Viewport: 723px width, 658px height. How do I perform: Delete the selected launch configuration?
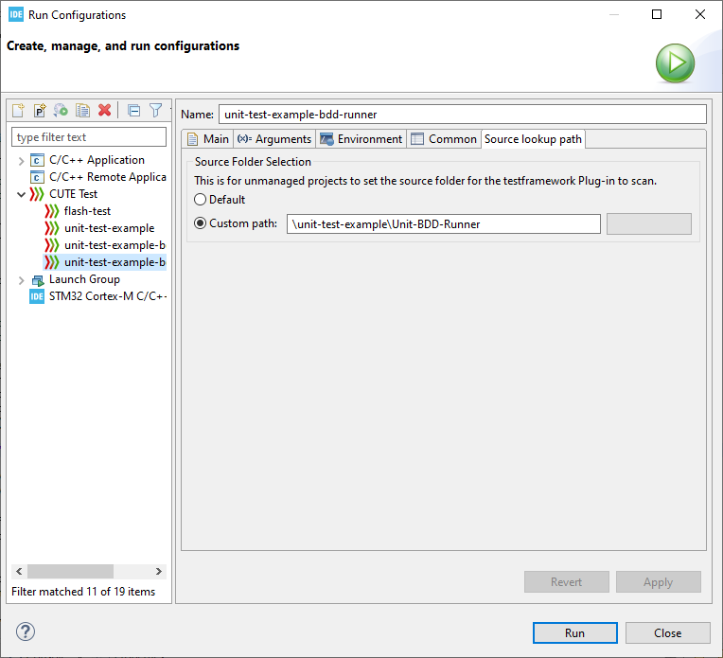105,110
